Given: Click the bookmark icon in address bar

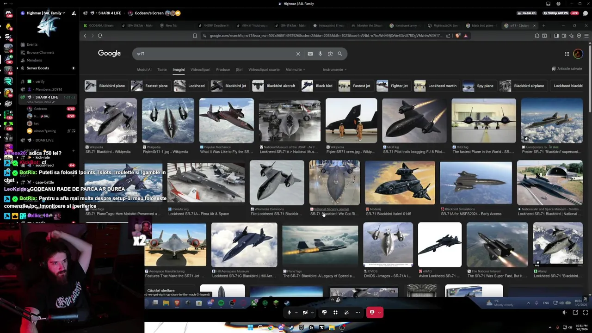Looking at the screenshot, I should [195, 36].
